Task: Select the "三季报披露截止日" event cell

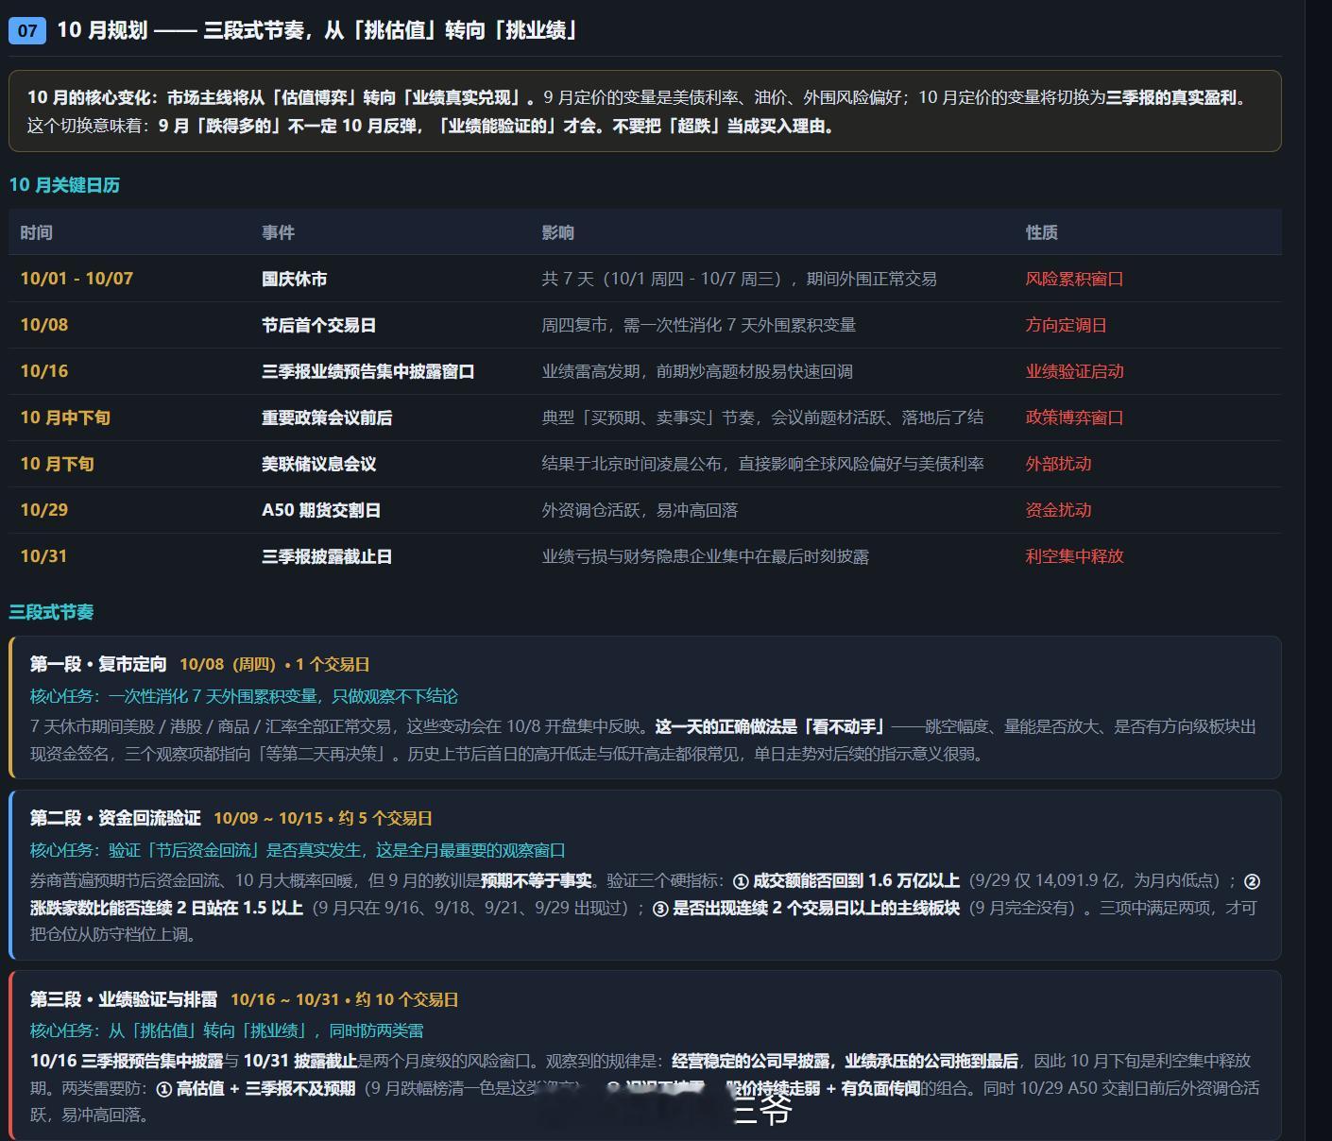Action: tap(327, 556)
